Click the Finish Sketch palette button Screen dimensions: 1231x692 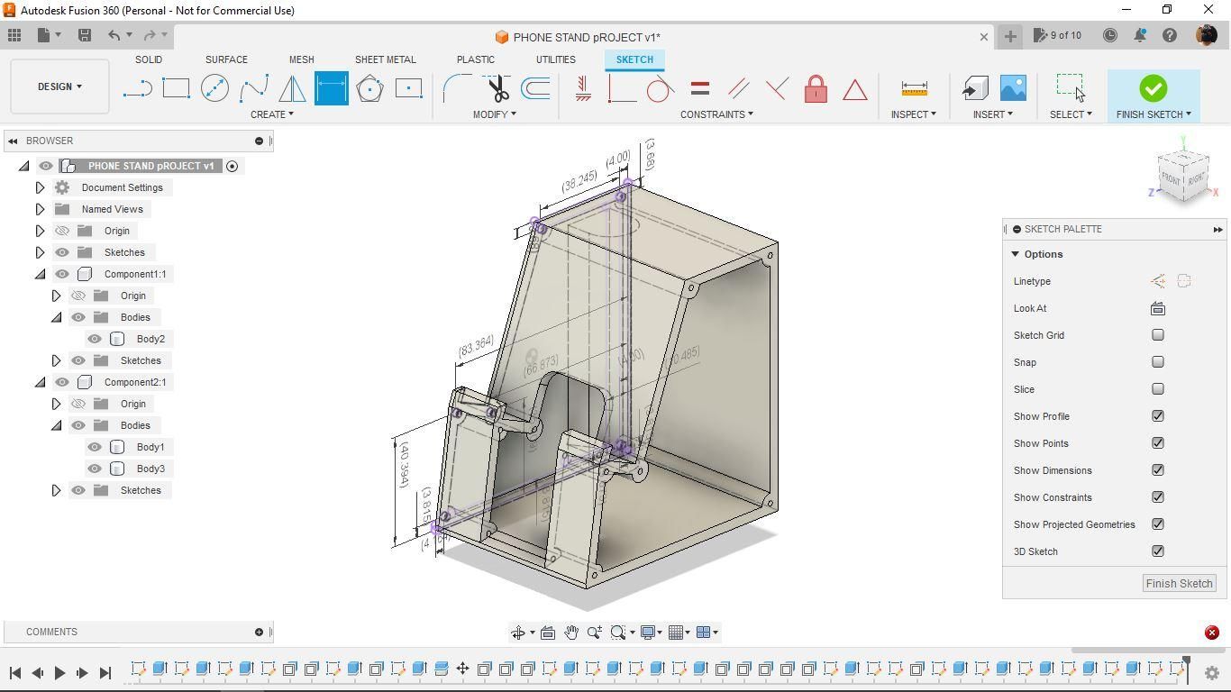[x=1179, y=583]
